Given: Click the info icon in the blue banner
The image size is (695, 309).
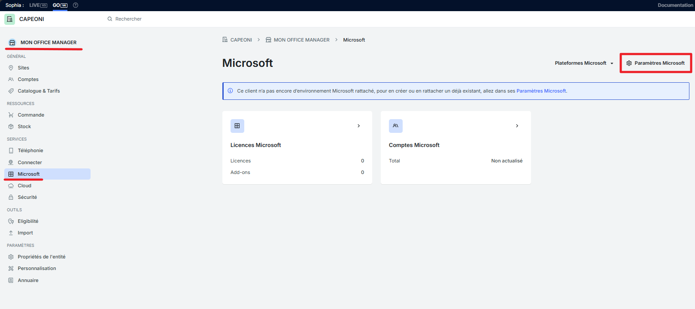Looking at the screenshot, I should tap(230, 91).
